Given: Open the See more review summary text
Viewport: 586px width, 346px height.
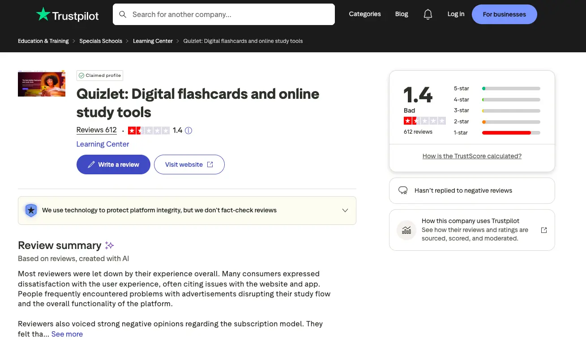Looking at the screenshot, I should tap(67, 334).
